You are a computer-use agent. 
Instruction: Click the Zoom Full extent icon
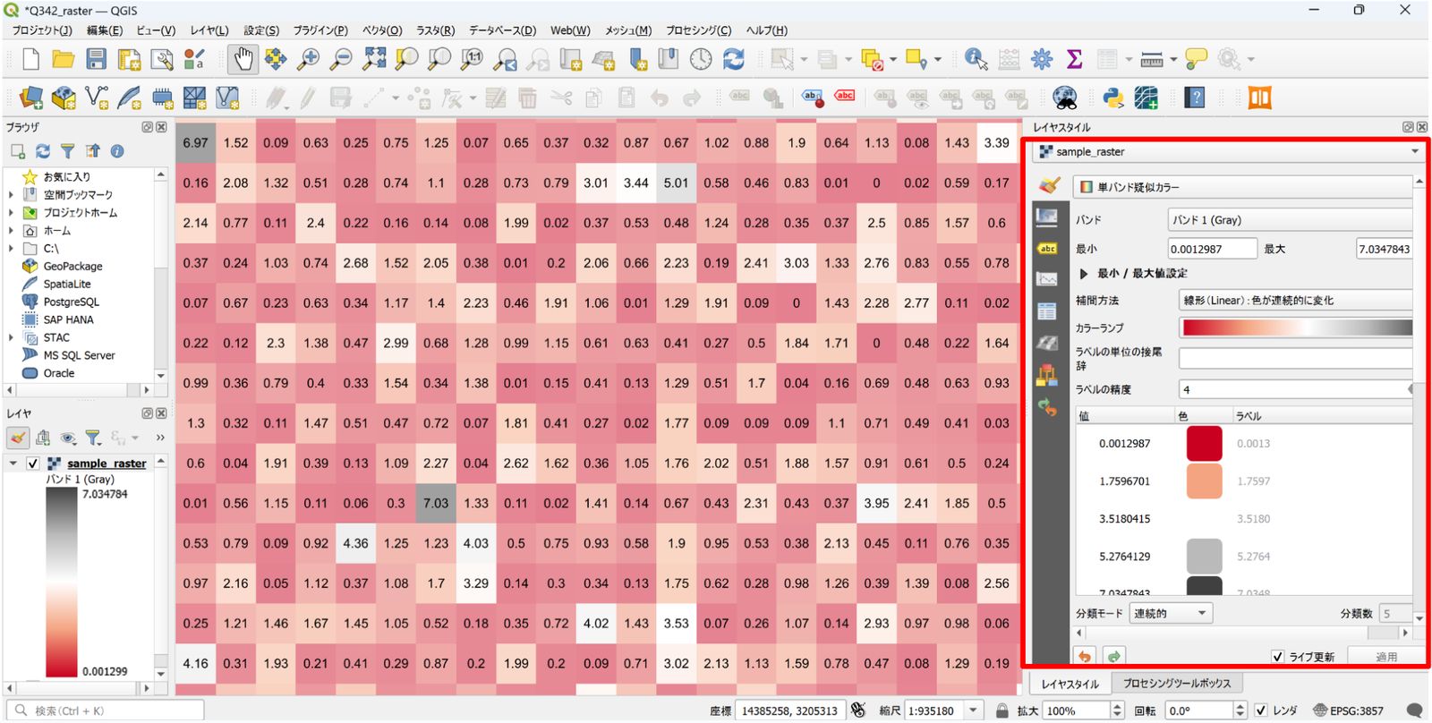(x=374, y=60)
